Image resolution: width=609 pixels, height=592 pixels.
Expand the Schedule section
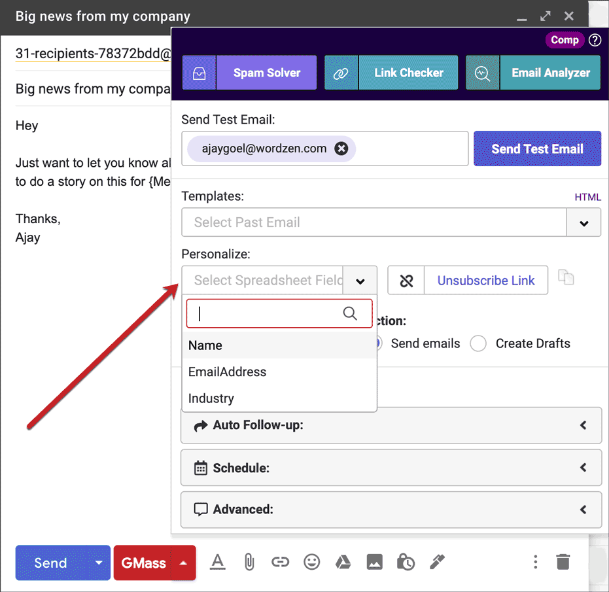click(391, 467)
